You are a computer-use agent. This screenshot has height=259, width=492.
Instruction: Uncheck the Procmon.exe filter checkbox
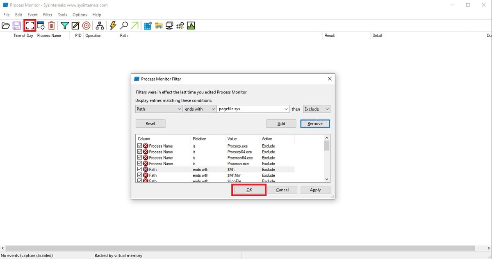(140, 164)
